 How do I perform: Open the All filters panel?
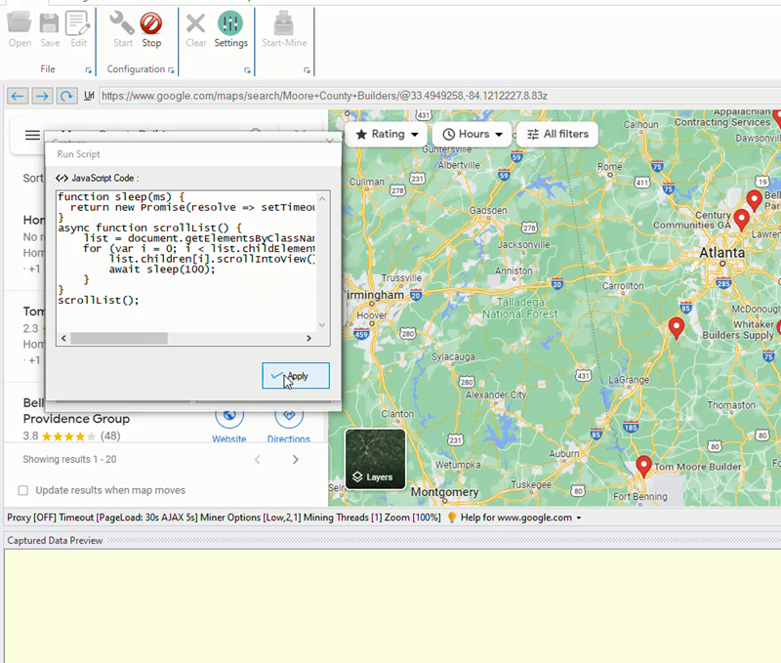point(557,134)
